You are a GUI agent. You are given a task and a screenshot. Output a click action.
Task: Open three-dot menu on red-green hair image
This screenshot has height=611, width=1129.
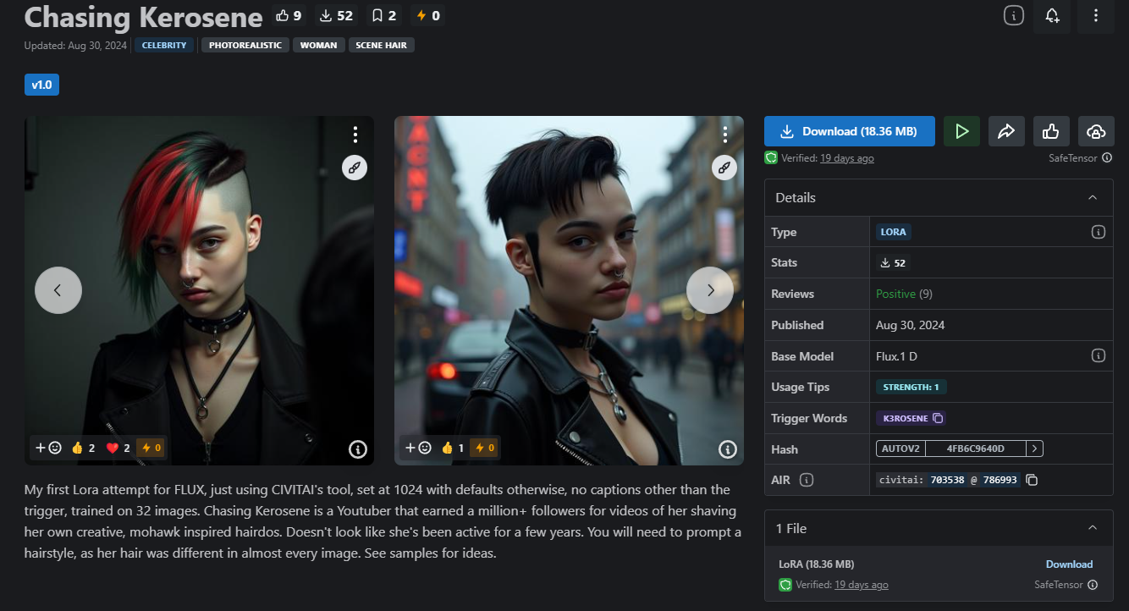pyautogui.click(x=355, y=135)
